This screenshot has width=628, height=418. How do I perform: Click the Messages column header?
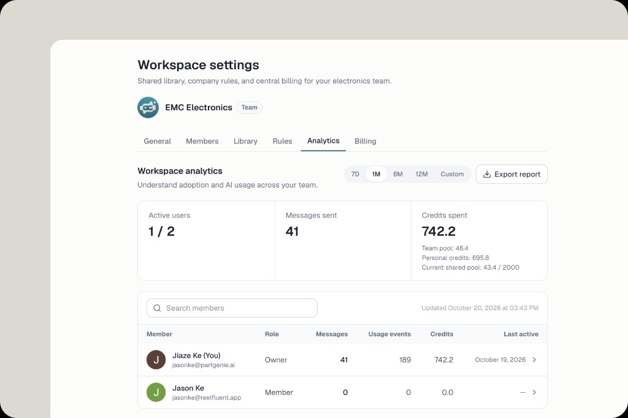tap(332, 334)
